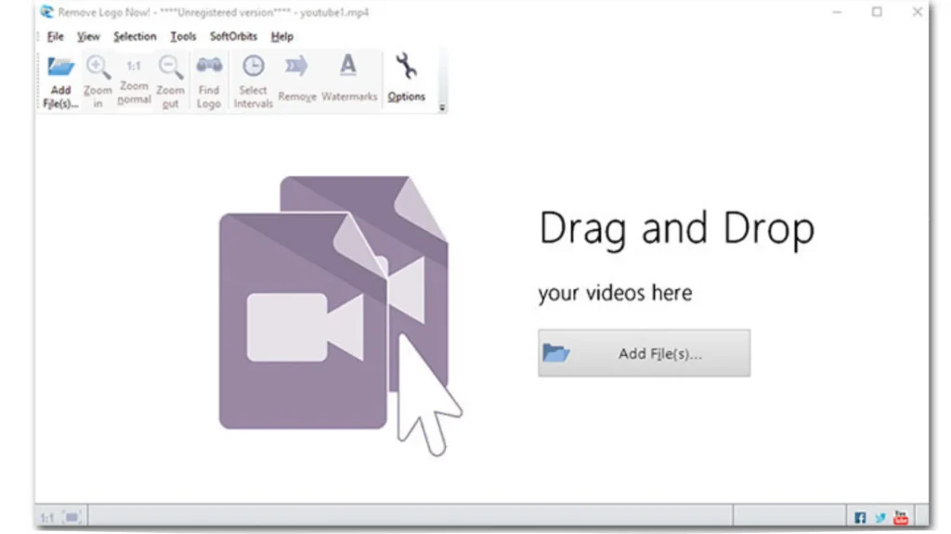The height and width of the screenshot is (534, 951).
Task: Open the Watermarks tool
Action: pyautogui.click(x=348, y=67)
